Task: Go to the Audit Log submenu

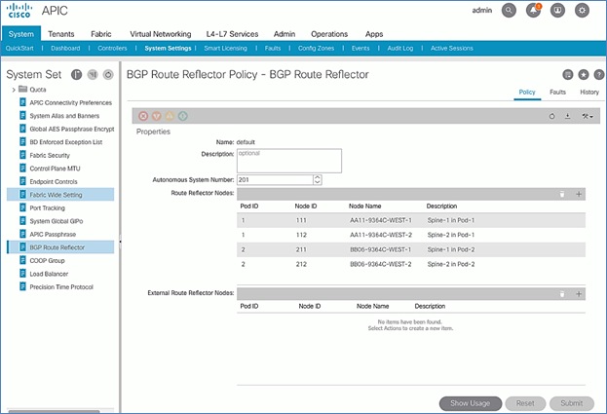Action: tap(399, 48)
